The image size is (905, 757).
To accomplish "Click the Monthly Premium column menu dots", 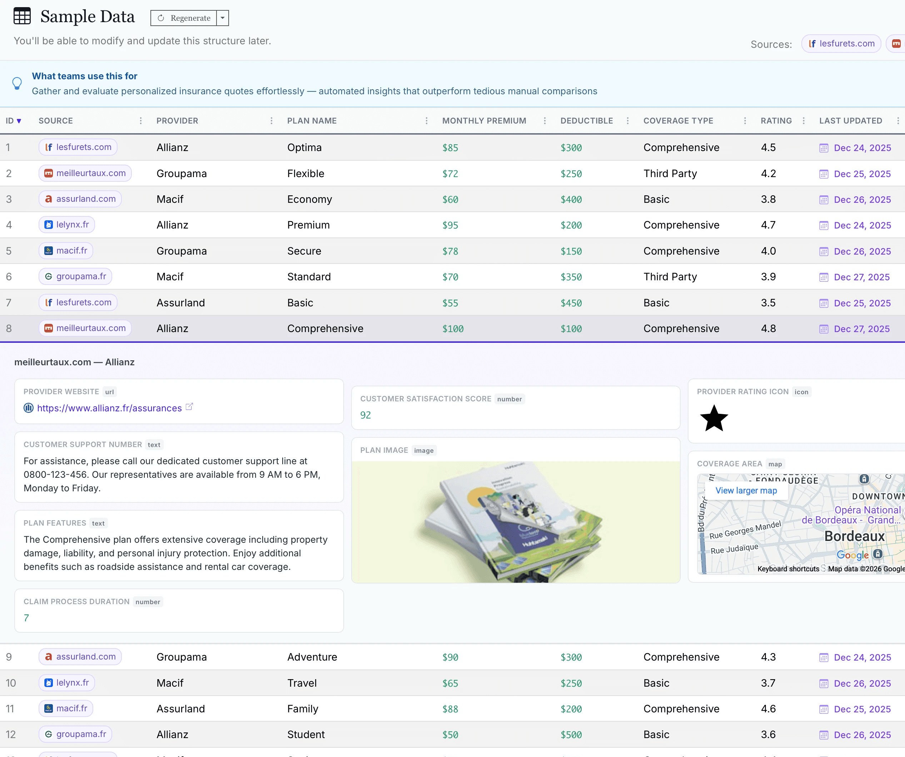I will click(545, 121).
